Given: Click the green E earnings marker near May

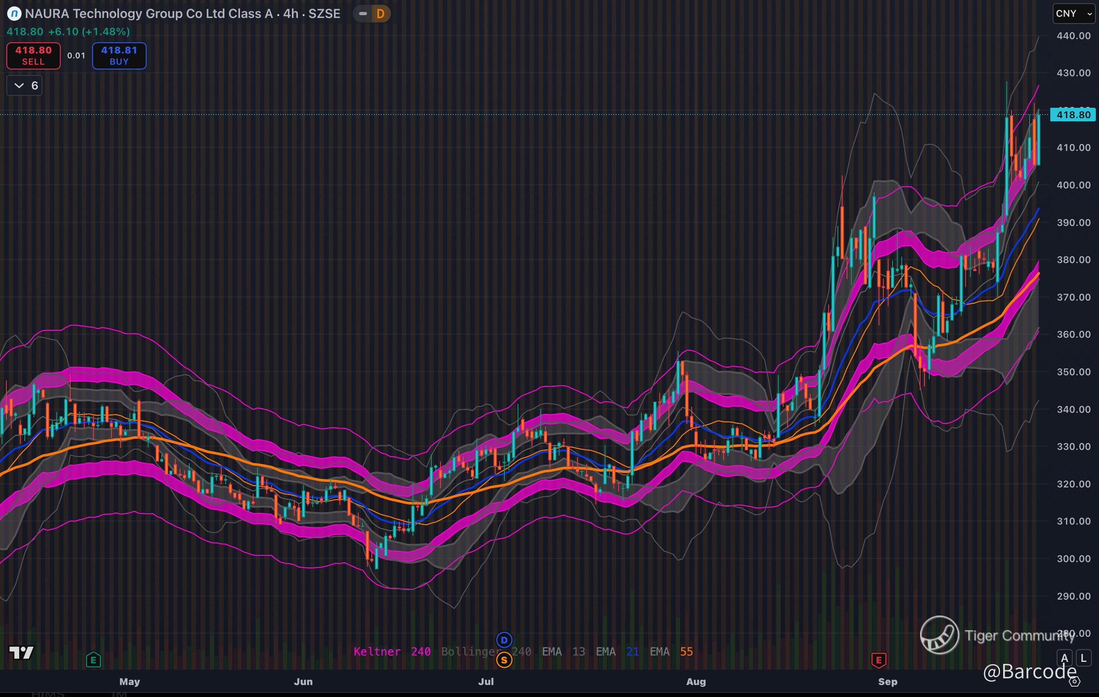Looking at the screenshot, I should click(93, 659).
